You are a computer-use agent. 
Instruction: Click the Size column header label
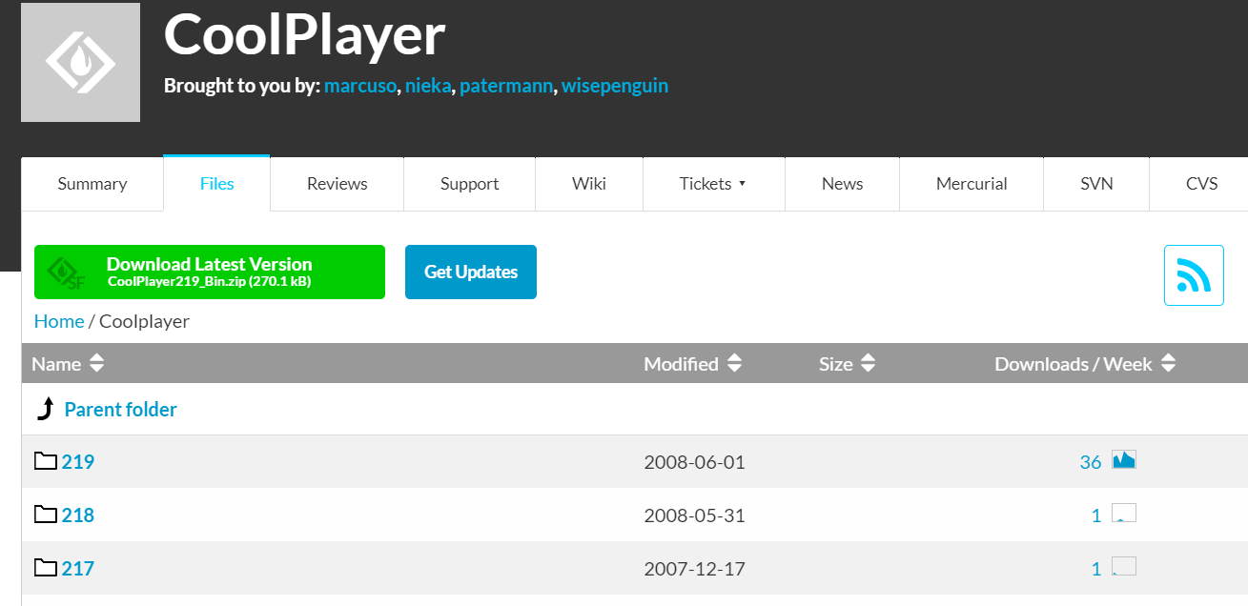click(836, 364)
